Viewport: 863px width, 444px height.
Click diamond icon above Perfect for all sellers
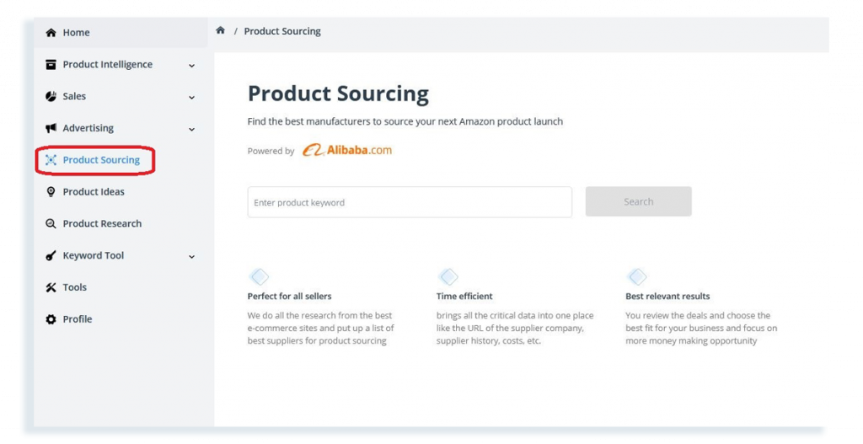point(259,276)
